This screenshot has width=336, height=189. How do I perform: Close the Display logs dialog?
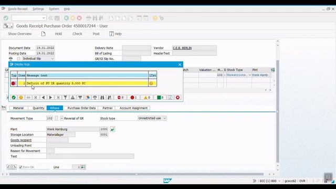[180, 65]
